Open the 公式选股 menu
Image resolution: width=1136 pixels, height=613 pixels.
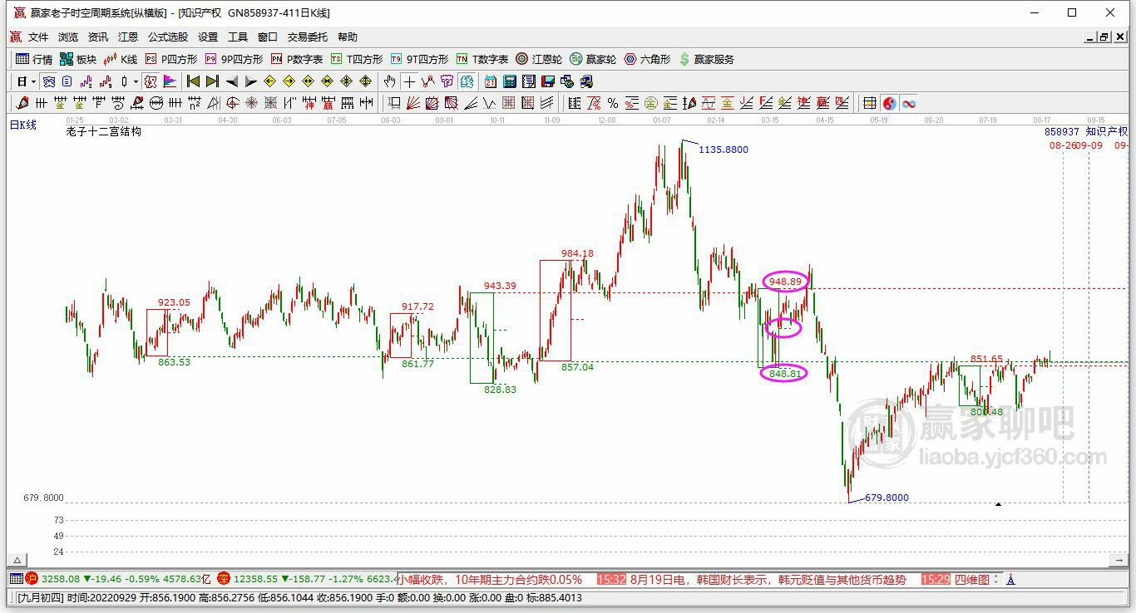point(168,37)
